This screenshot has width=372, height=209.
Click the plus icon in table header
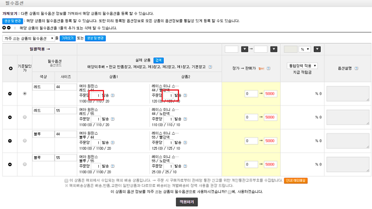(10, 69)
